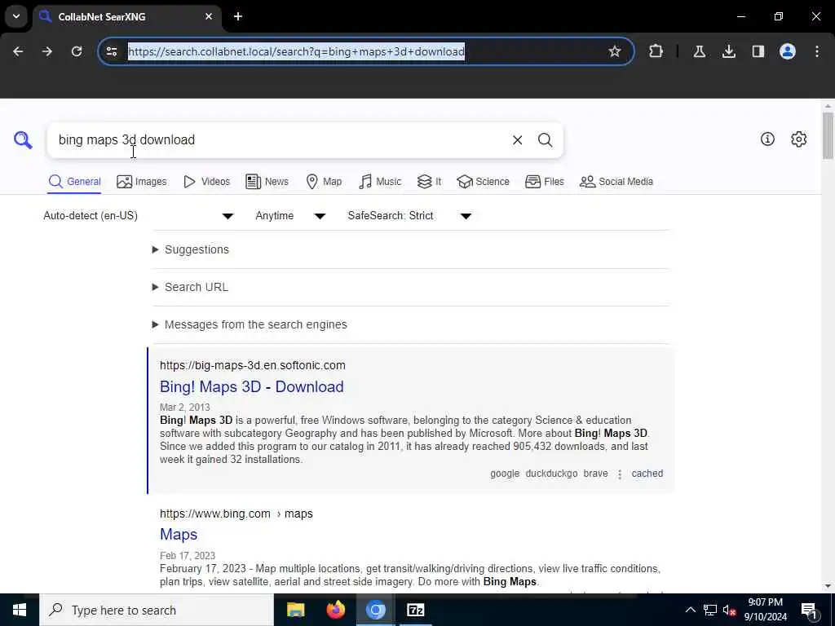This screenshot has width=835, height=626.
Task: Open File Explorer from taskbar
Action: coord(295,610)
